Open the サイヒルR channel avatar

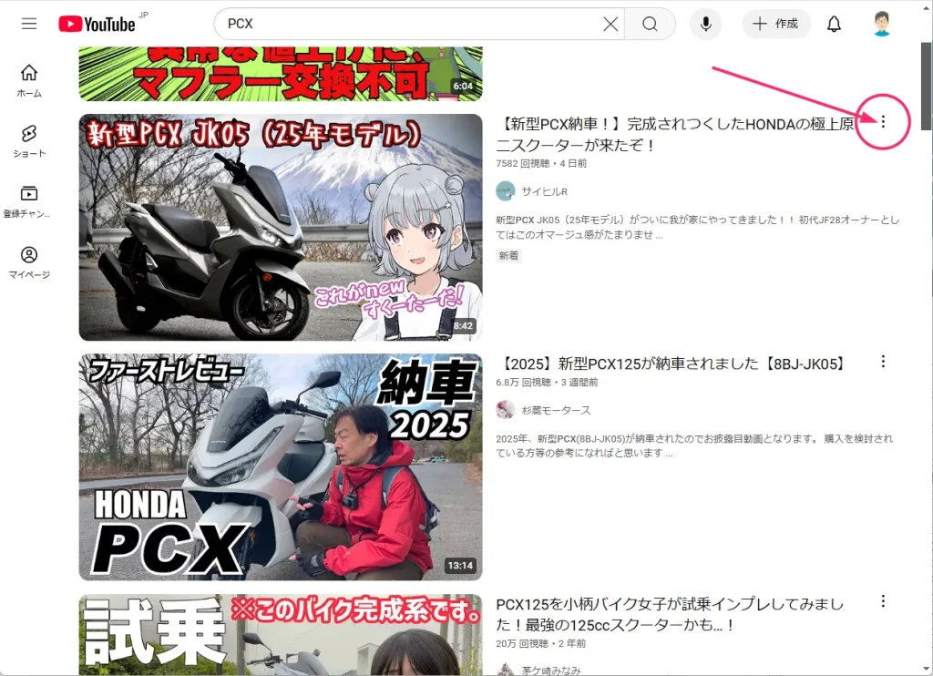(506, 191)
